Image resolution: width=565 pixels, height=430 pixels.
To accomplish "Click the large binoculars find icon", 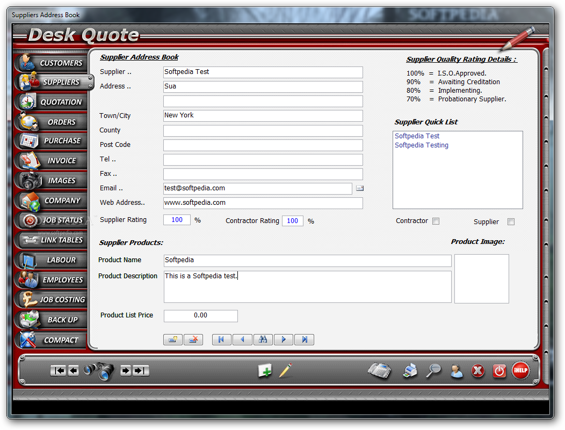I will point(99,370).
